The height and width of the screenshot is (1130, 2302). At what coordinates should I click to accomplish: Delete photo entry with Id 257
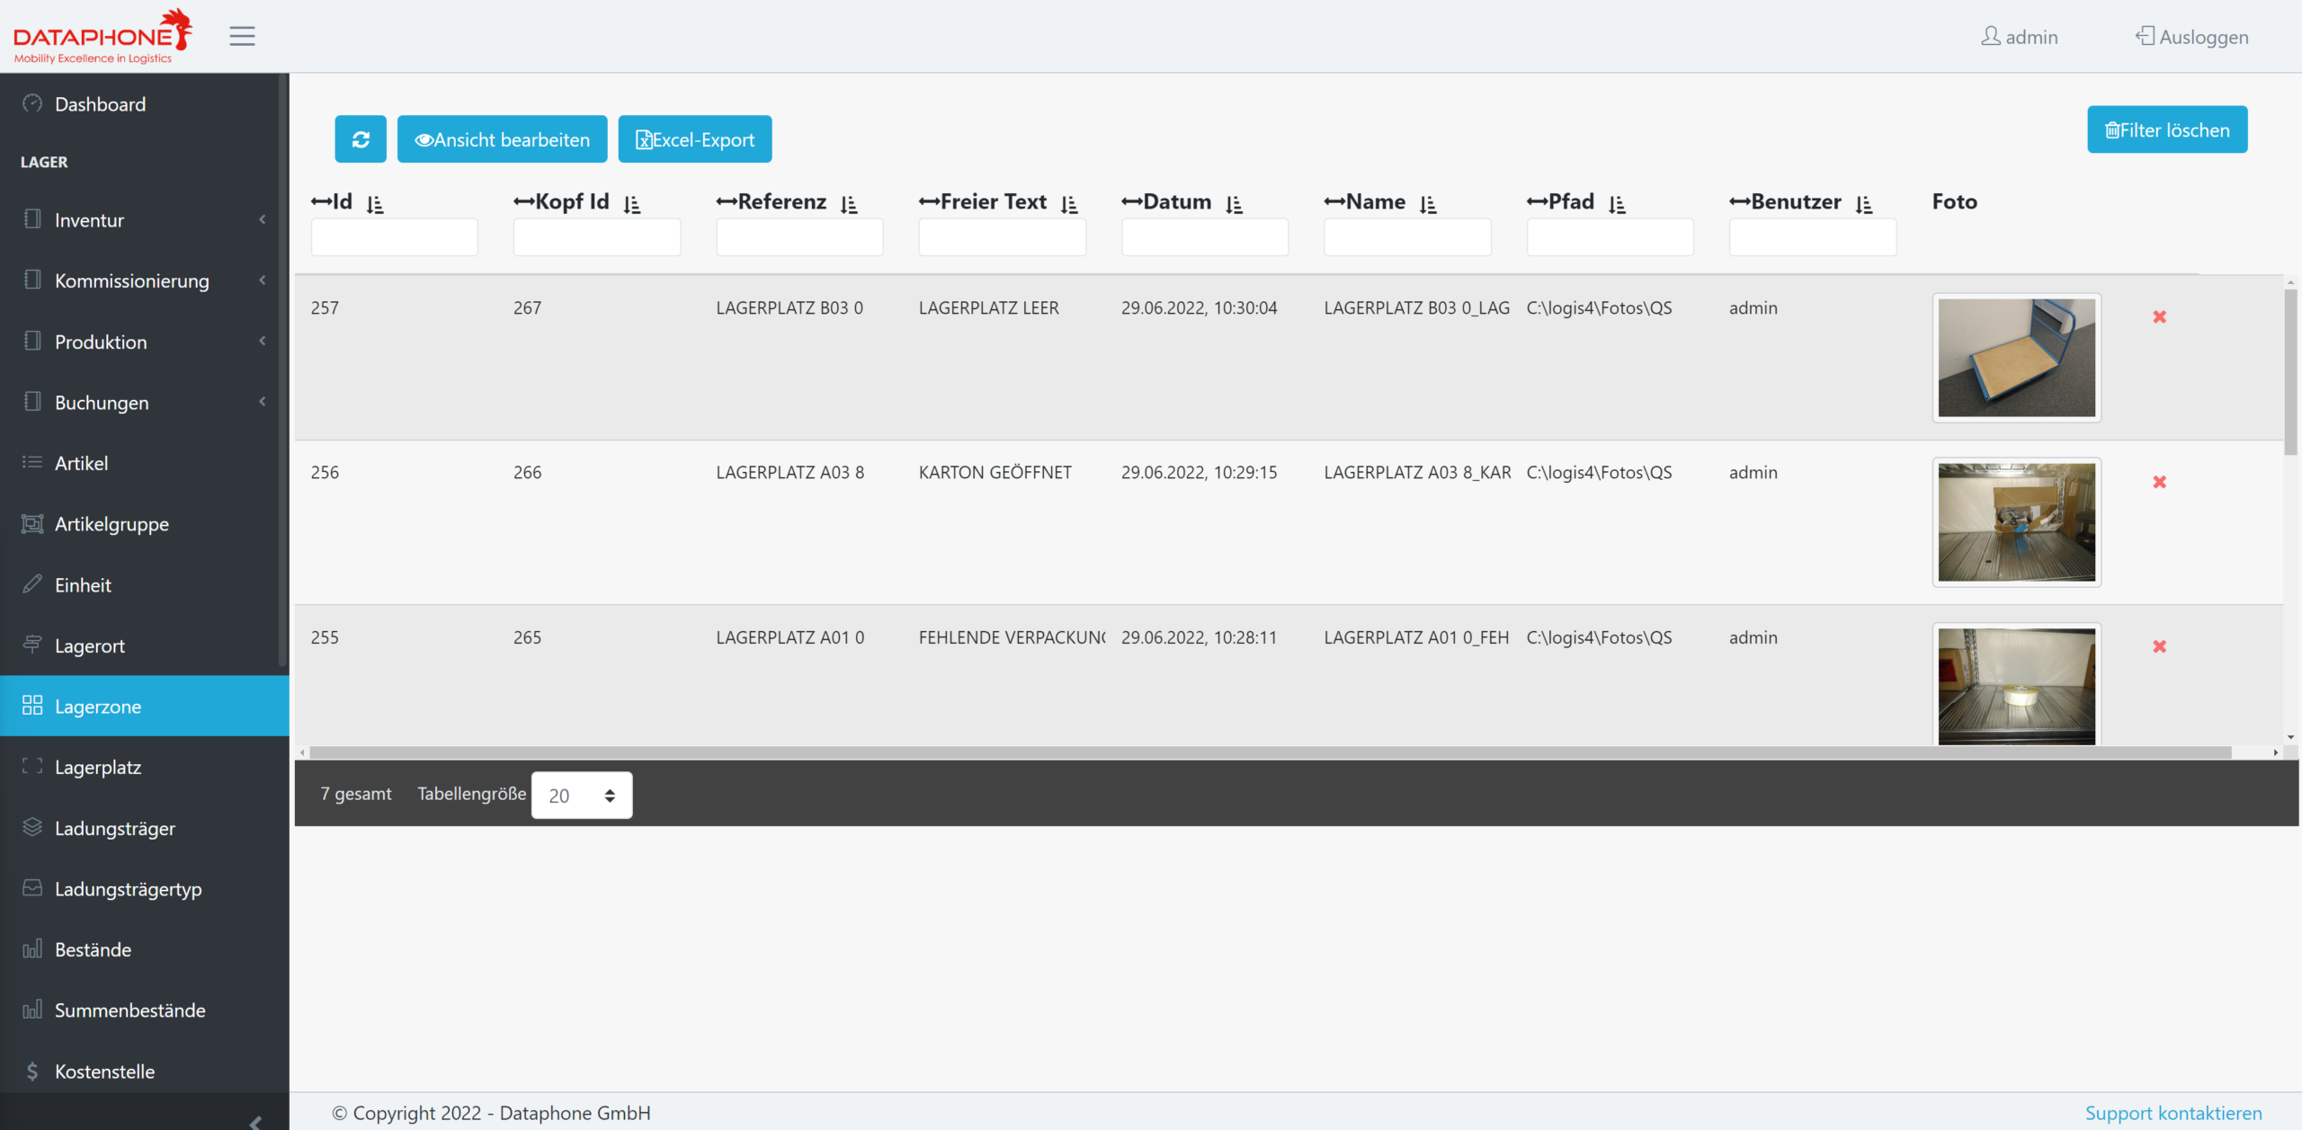pyautogui.click(x=2159, y=316)
